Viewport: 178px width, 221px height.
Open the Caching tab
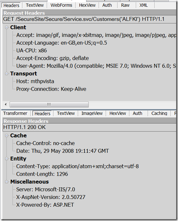[159, 113]
